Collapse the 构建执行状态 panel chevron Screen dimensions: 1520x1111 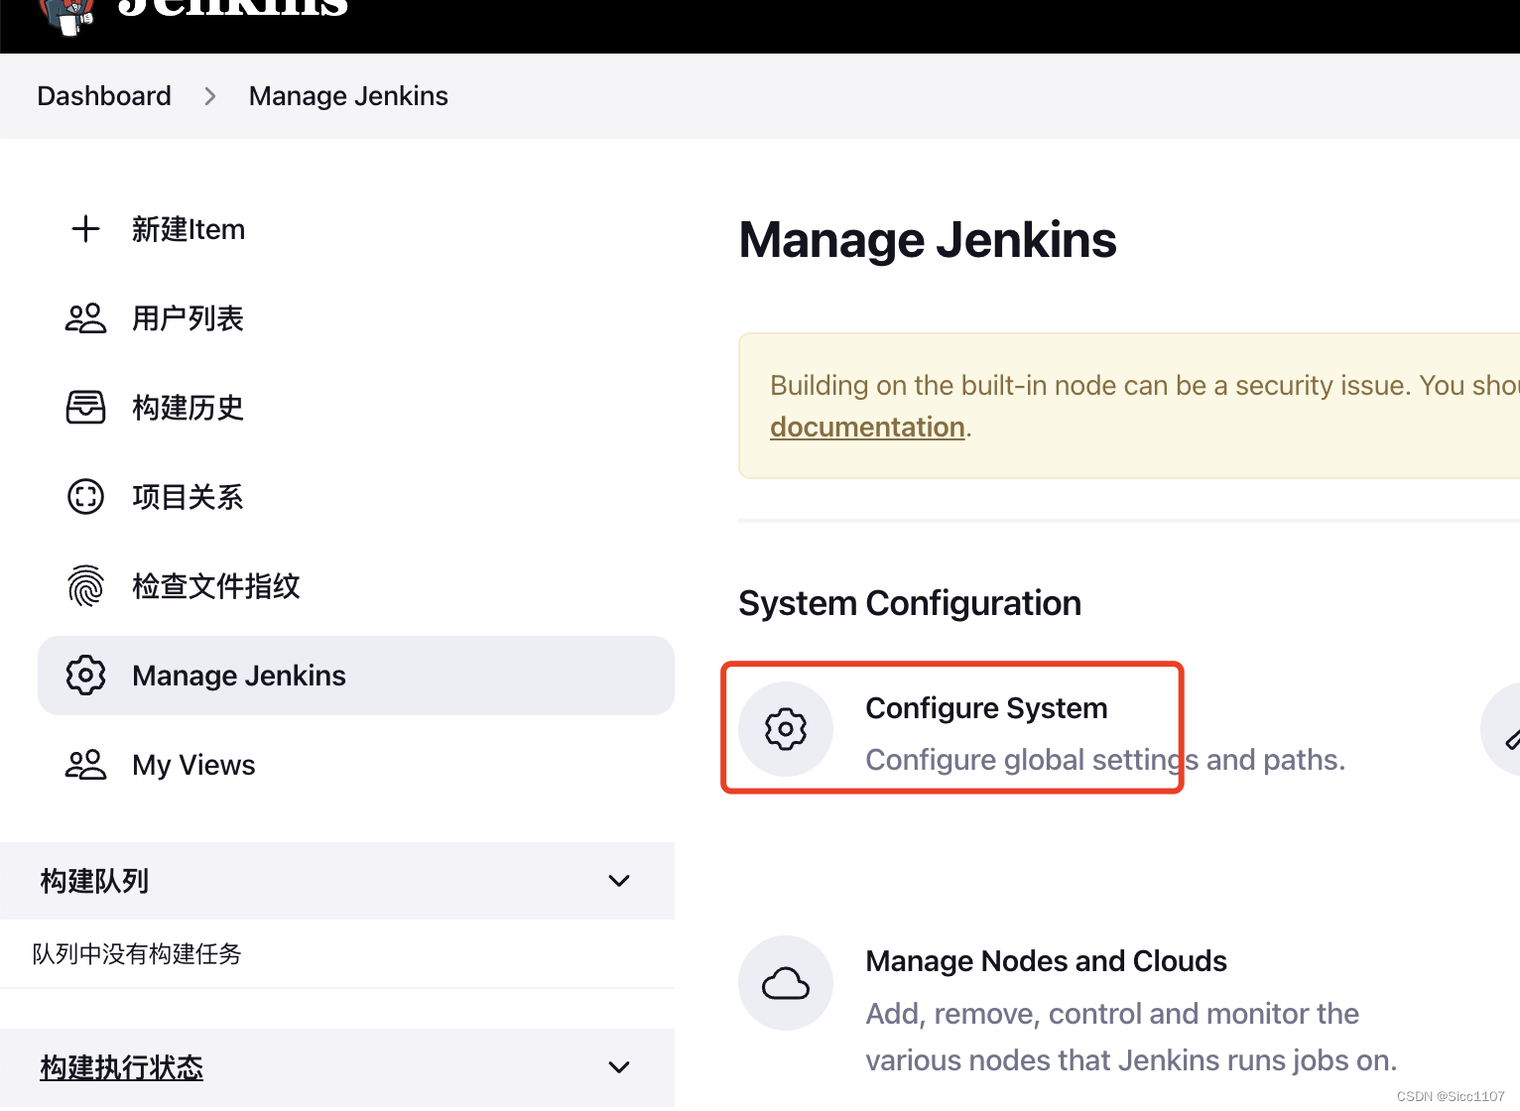coord(619,1067)
